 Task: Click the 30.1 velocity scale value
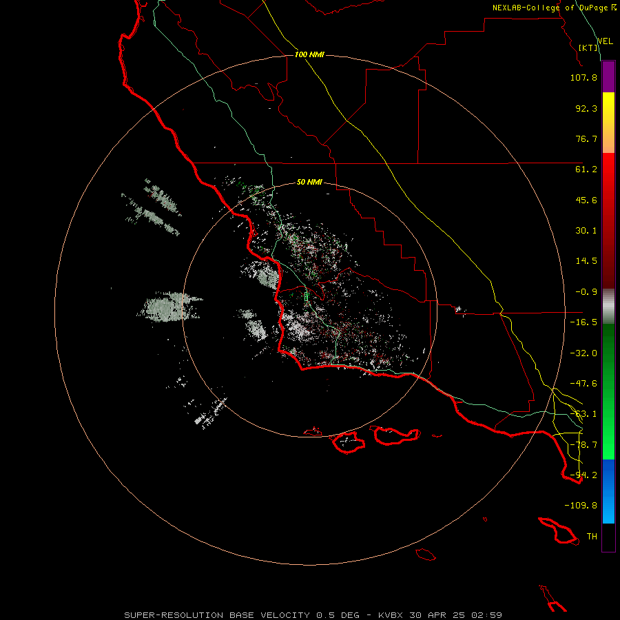(586, 231)
